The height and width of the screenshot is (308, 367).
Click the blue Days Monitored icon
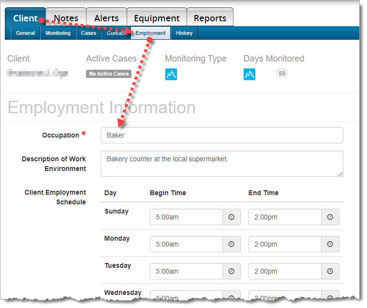click(250, 74)
